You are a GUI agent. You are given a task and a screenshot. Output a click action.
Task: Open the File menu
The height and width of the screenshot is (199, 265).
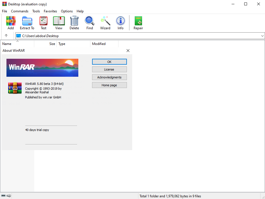click(x=4, y=11)
